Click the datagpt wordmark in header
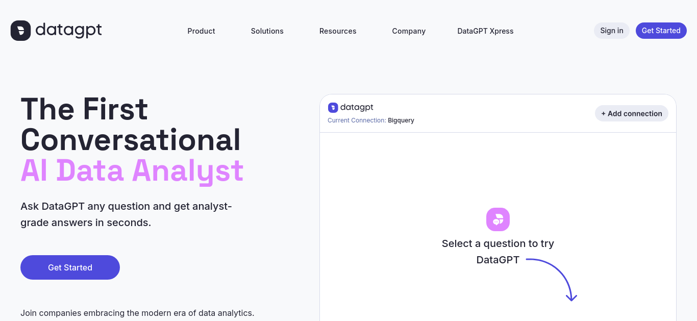The height and width of the screenshot is (321, 697). click(68, 31)
